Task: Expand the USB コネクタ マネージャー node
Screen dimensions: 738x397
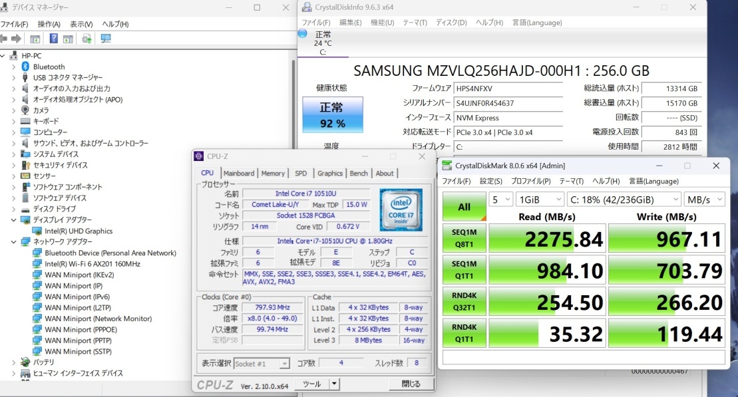Action: (x=14, y=78)
